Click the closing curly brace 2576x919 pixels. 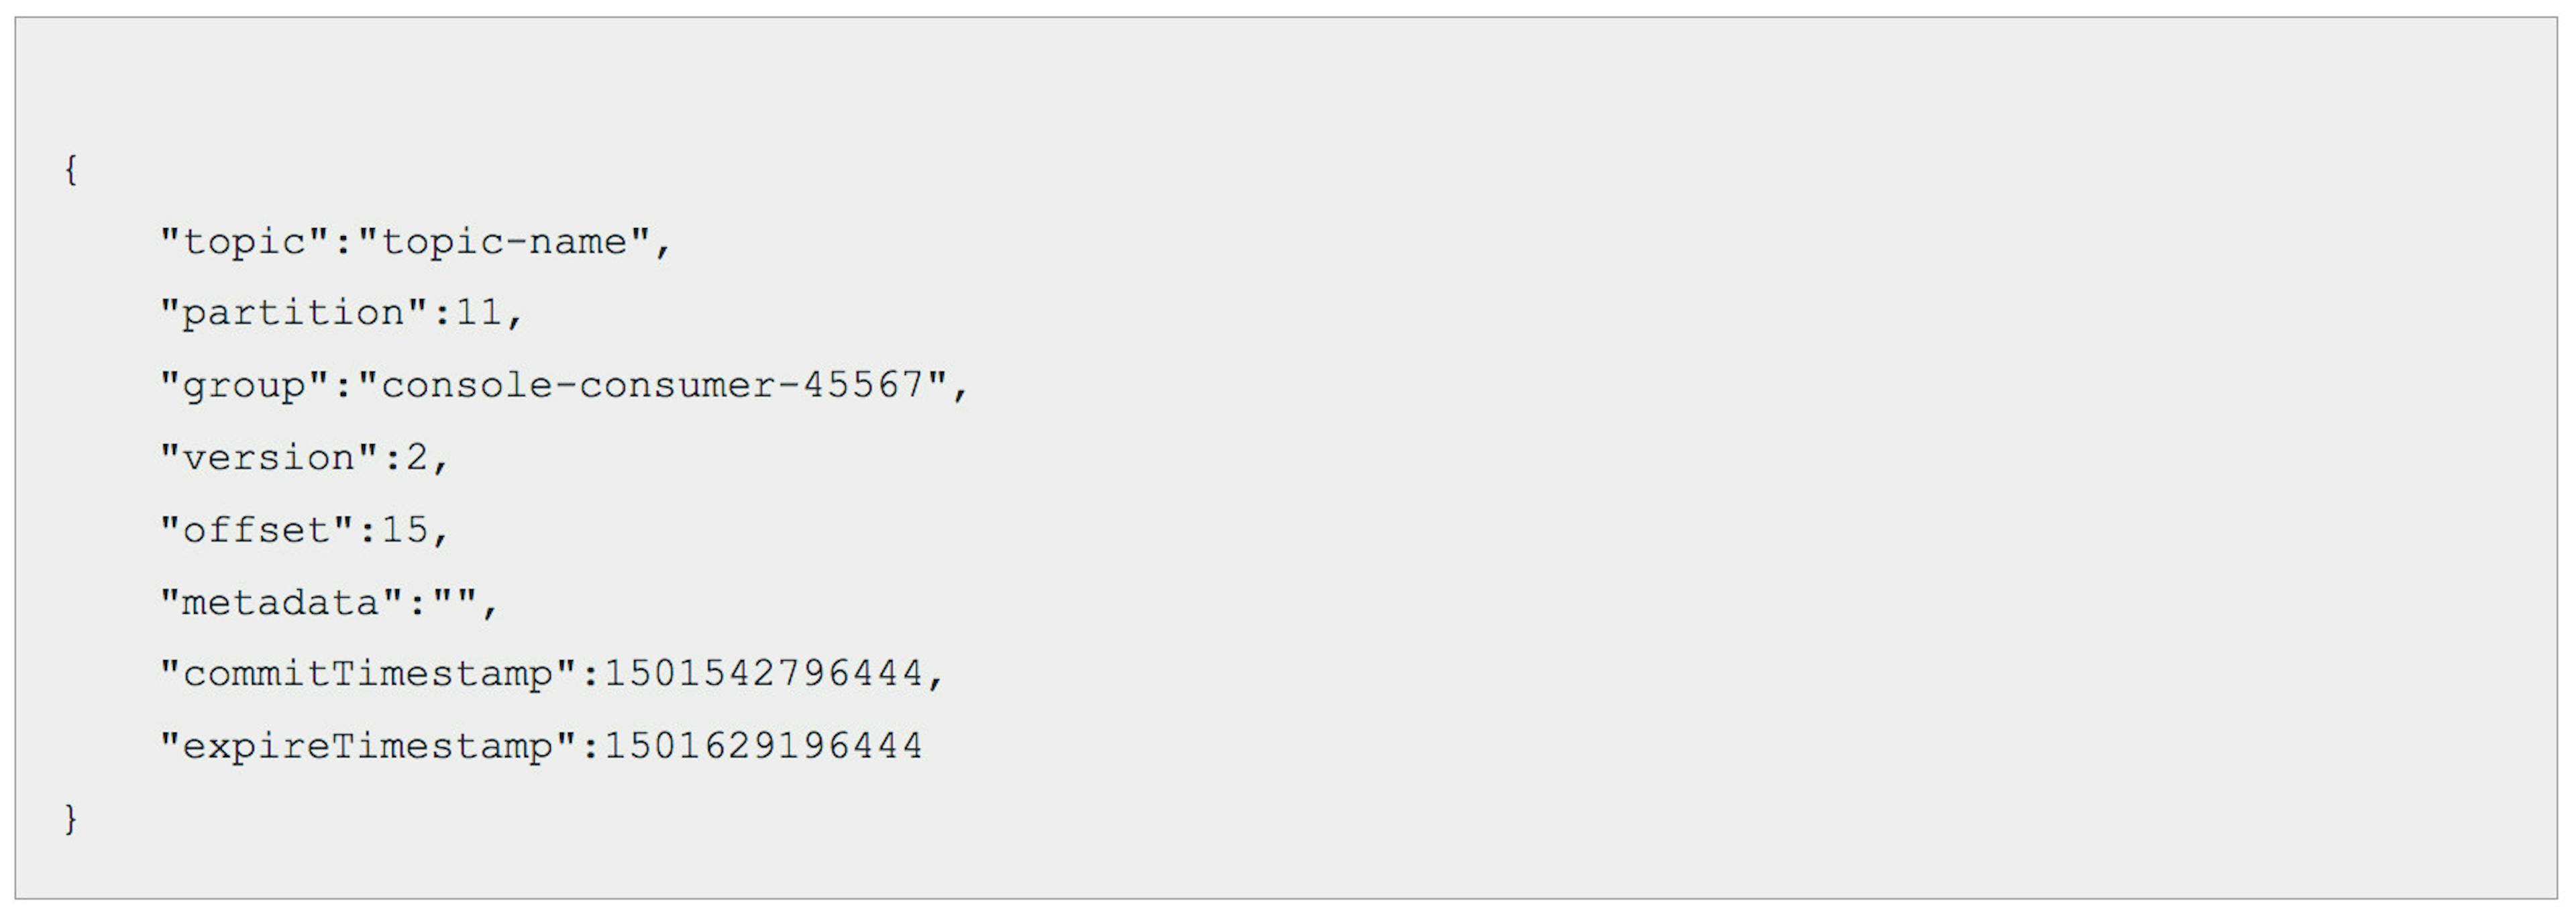click(x=71, y=818)
